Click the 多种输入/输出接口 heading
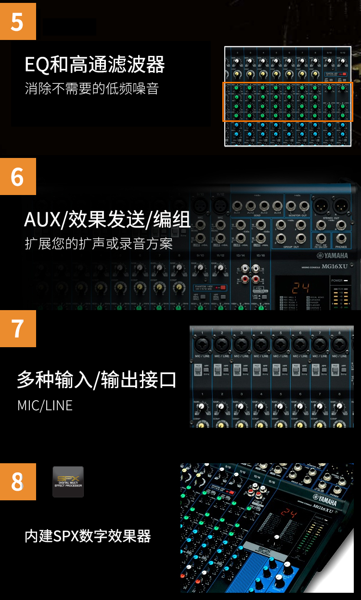361x600 pixels. [97, 379]
